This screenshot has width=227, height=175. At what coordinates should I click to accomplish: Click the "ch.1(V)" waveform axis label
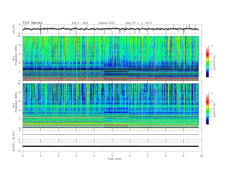click(13, 29)
